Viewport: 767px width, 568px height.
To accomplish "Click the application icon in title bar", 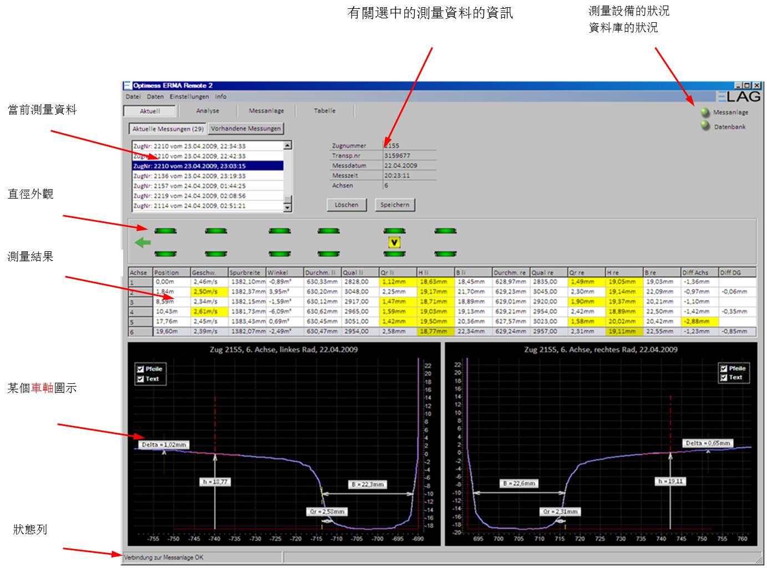I will [x=128, y=85].
